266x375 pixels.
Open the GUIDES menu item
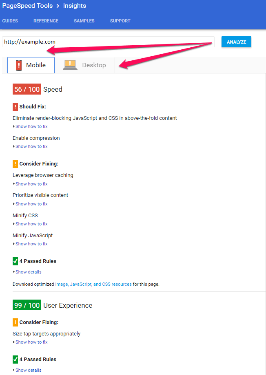(10, 21)
